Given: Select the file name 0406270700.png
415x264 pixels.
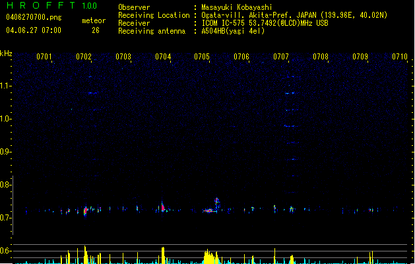Looking at the screenshot, I should click(34, 17).
